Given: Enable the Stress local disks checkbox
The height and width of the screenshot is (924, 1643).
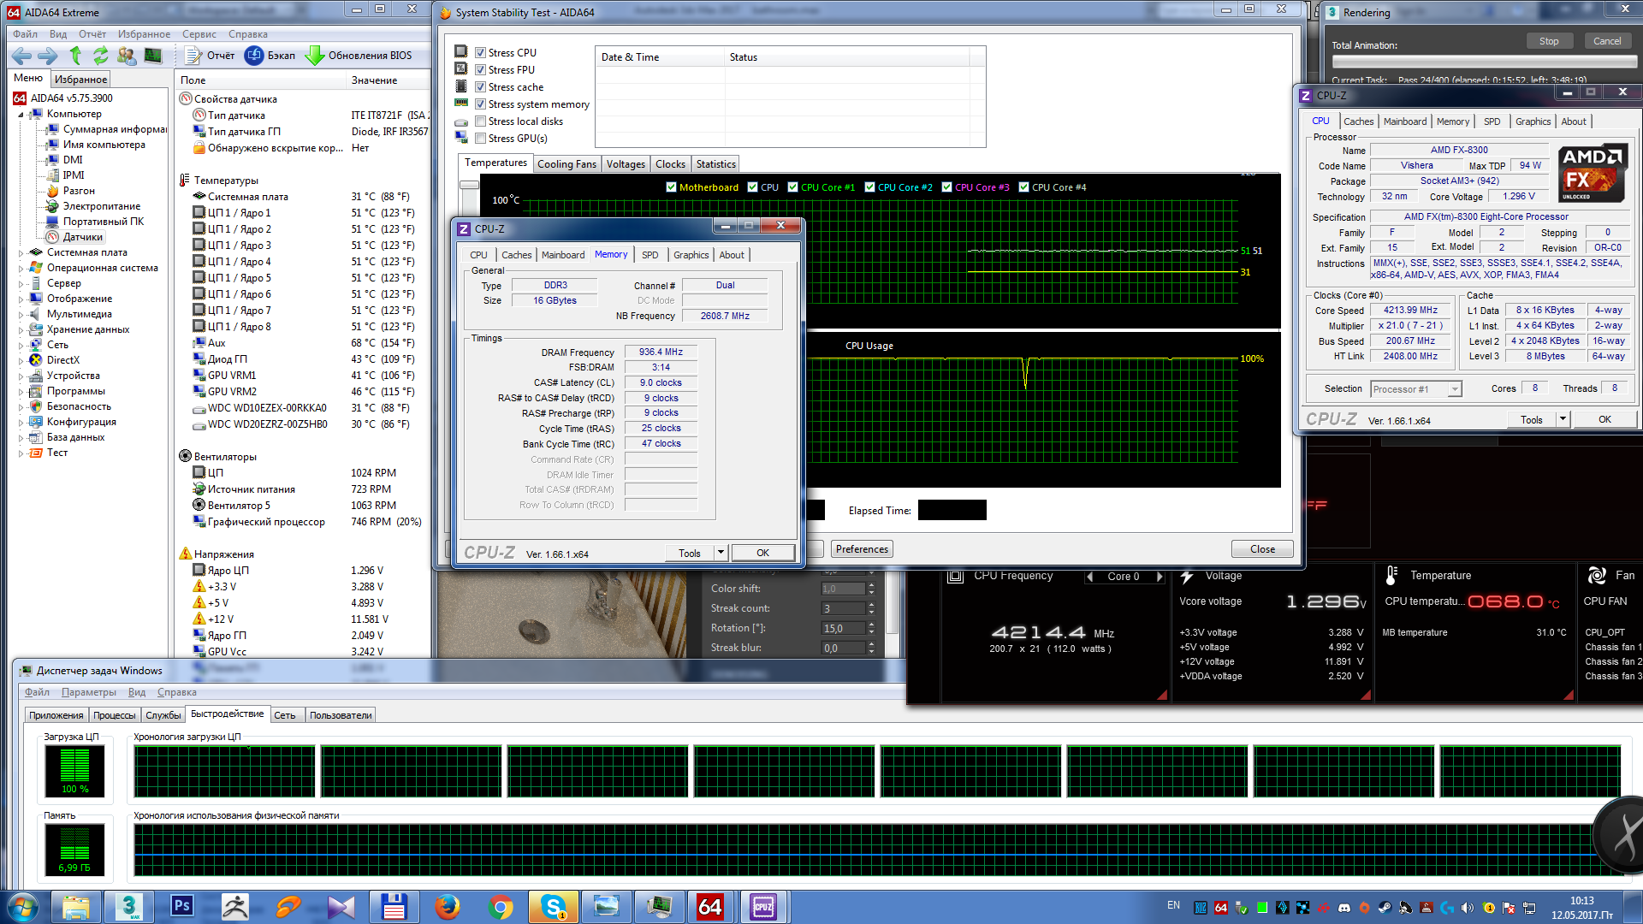Looking at the screenshot, I should click(x=481, y=121).
